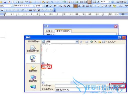
Task: Open 工具 menu in 浏览 dialog
Action: 112,42
